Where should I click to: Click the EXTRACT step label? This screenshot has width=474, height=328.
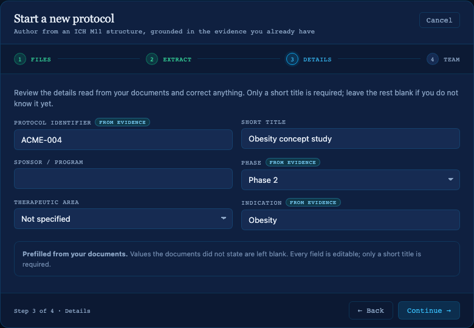click(177, 60)
